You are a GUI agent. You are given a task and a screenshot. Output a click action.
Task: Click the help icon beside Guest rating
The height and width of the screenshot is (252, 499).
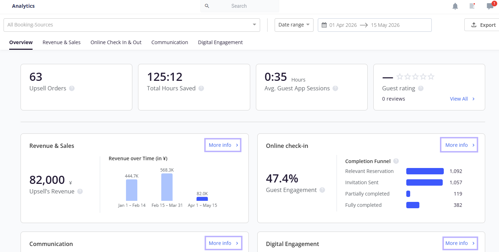(421, 88)
